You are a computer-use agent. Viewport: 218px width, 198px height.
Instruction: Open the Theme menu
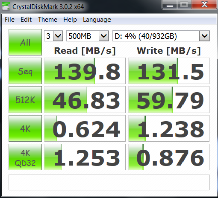(x=47, y=20)
